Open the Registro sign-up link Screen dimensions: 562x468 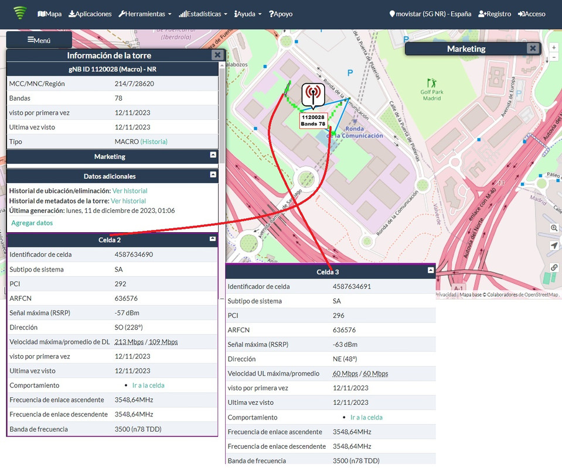click(495, 14)
